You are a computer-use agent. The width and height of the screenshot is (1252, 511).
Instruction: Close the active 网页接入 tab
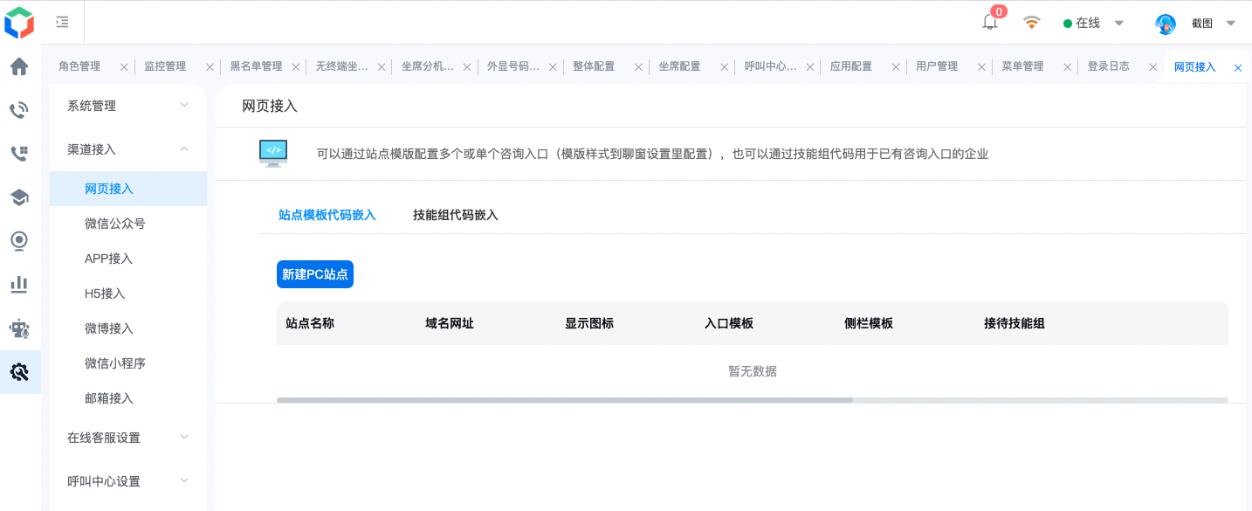pos(1237,67)
